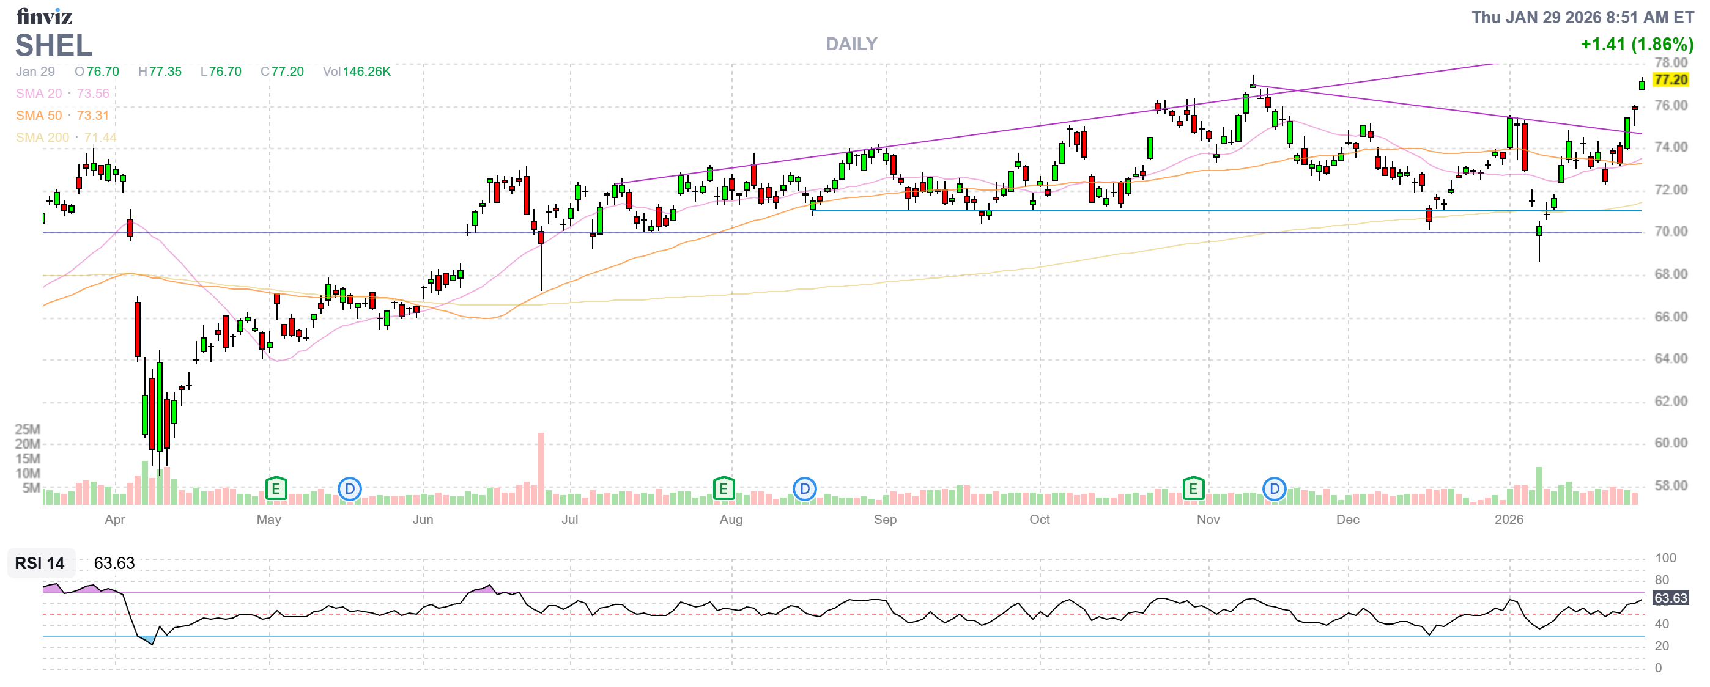Click the earnings E marker near Nov

click(1193, 490)
